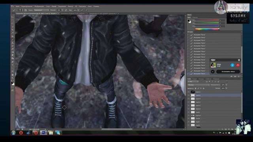Click the green channel slider
The width and height of the screenshot is (253, 142).
click(x=207, y=23)
